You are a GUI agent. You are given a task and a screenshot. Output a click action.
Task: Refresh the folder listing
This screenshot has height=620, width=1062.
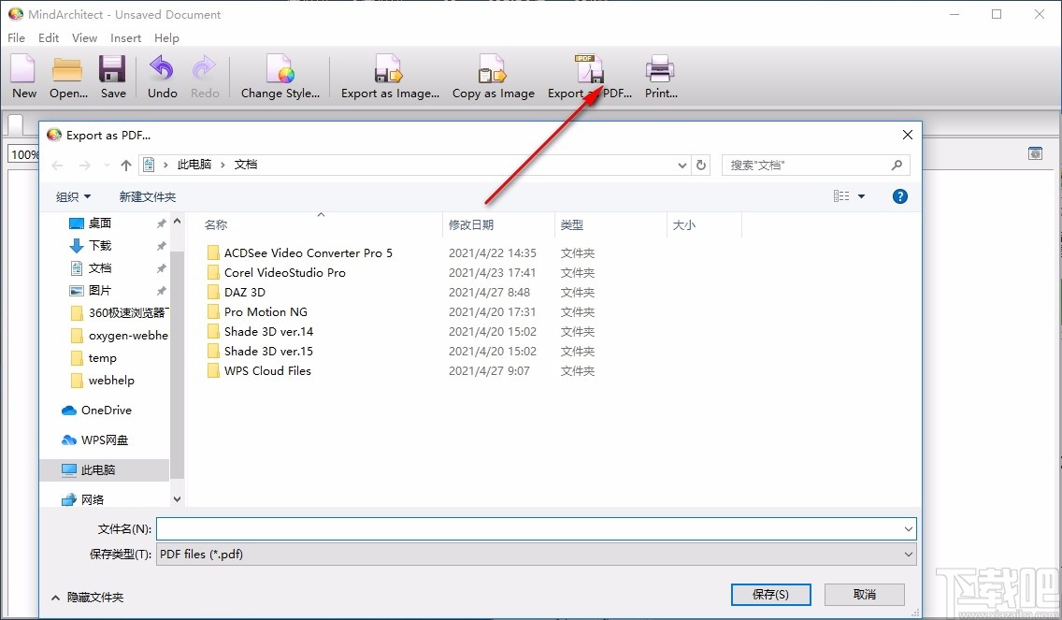701,166
